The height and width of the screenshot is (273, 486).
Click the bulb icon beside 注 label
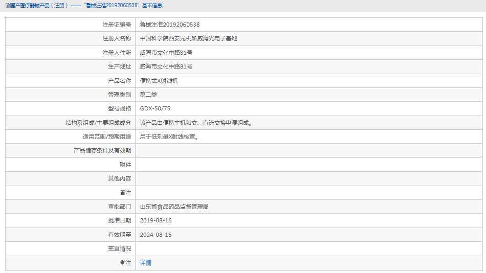tap(122, 263)
